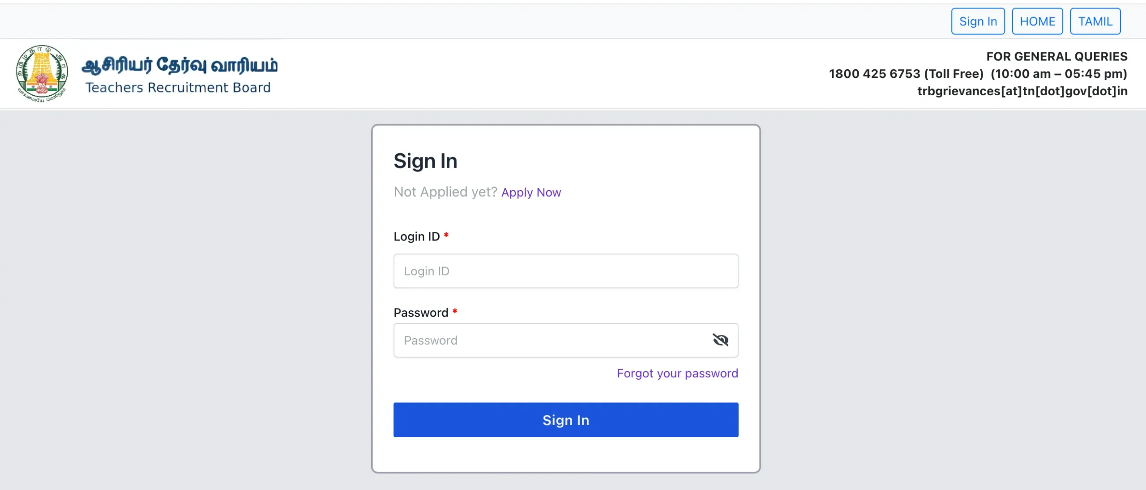Click the large Sign In form heading
Image resolution: width=1146 pixels, height=490 pixels.
pyautogui.click(x=425, y=161)
